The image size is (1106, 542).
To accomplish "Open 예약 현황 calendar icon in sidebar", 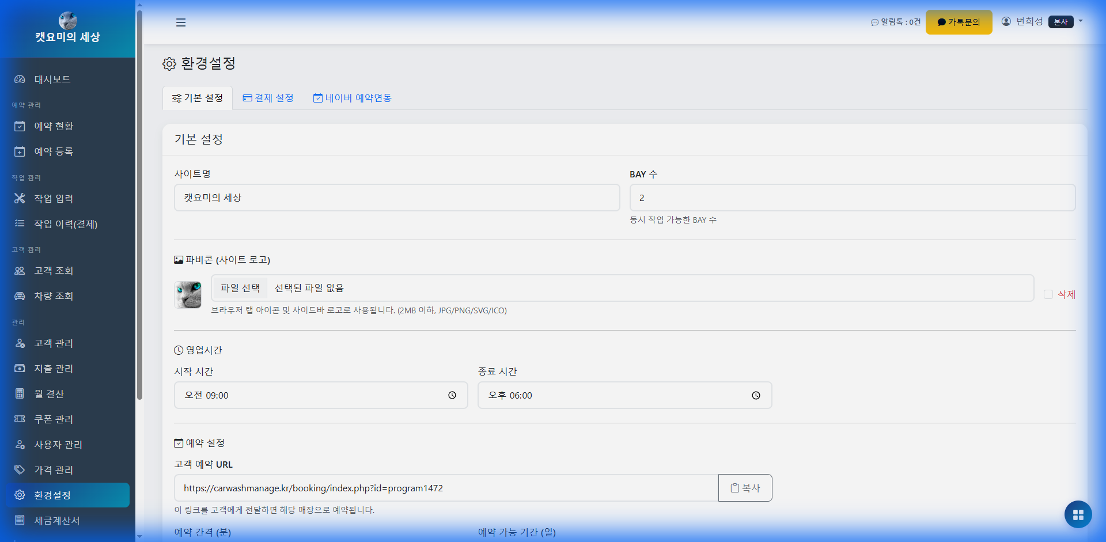I will point(20,126).
